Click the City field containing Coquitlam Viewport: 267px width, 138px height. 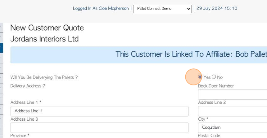click(x=233, y=128)
